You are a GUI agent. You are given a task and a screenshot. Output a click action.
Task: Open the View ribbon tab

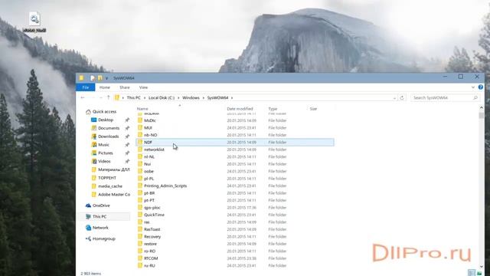click(x=143, y=87)
